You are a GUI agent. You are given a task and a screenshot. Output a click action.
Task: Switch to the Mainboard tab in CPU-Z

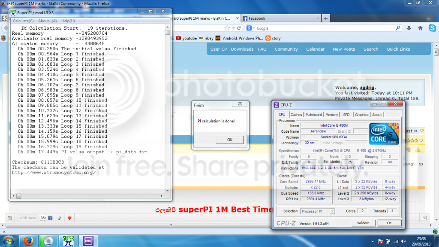313,115
